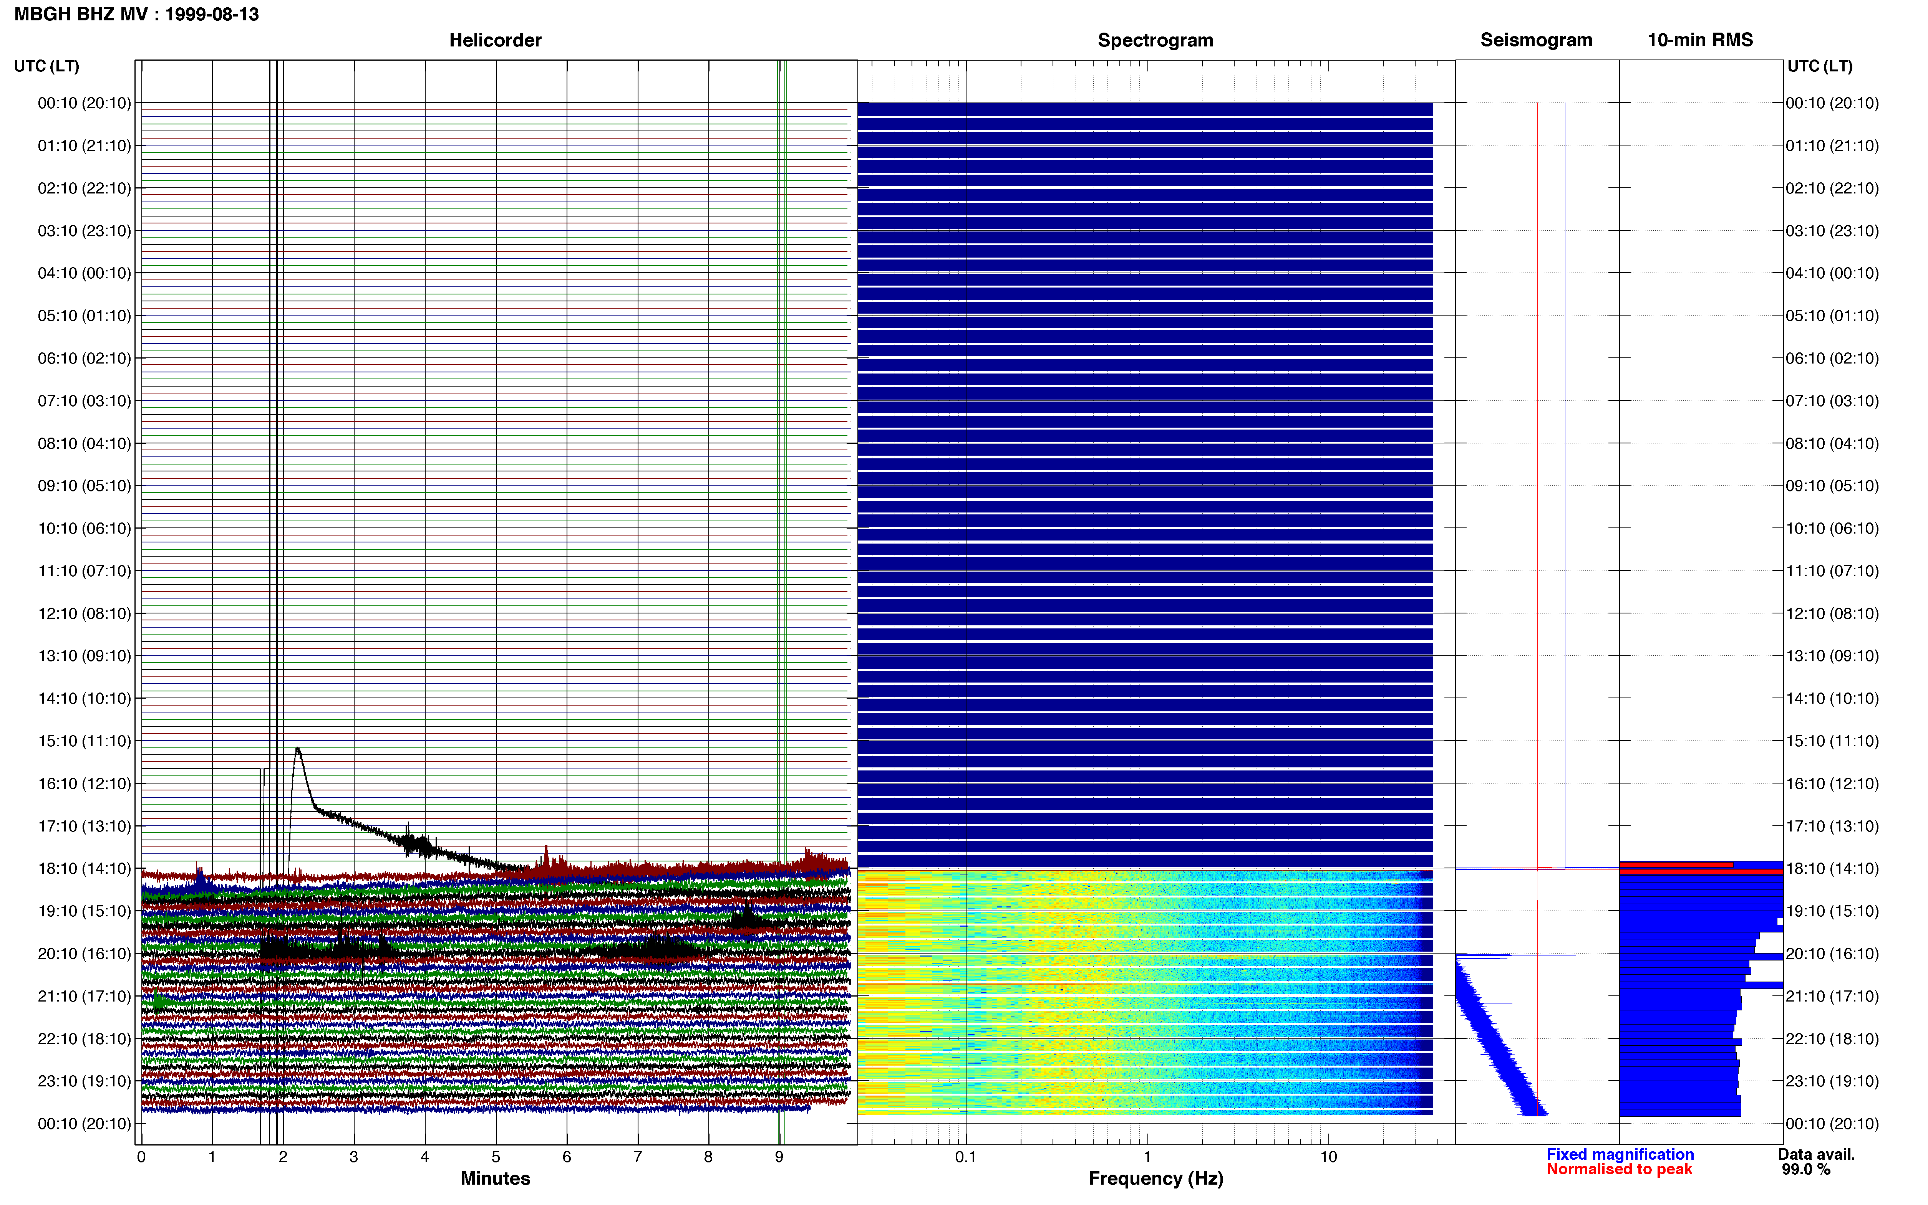Screen dimensions: 1928x1205
Task: Click the 'Seismogram' panel heading
Action: [x=1536, y=40]
